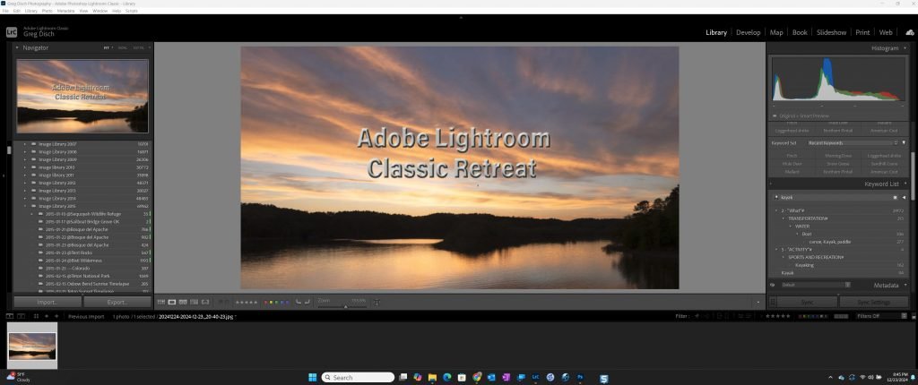This screenshot has height=385, width=918.
Task: Filter by color label in filmstrip
Action: coord(814,316)
